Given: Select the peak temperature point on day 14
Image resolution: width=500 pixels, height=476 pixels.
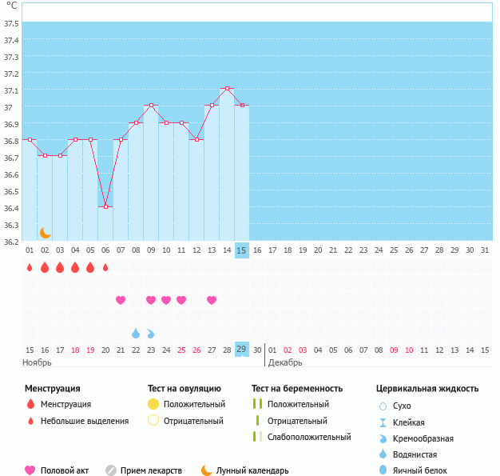Looking at the screenshot, I should coord(227,89).
